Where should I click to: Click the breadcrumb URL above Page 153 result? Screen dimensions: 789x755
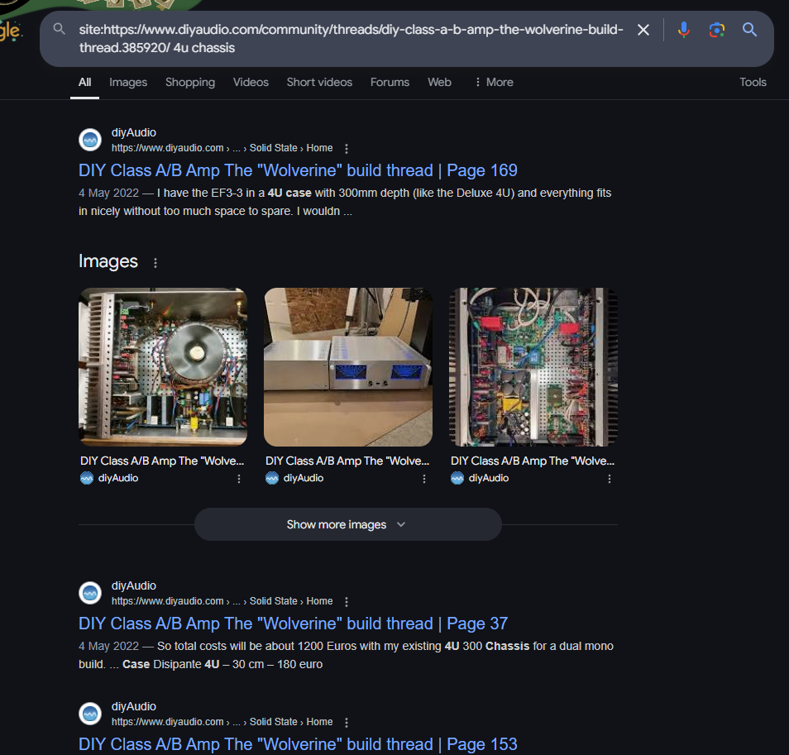(x=222, y=722)
